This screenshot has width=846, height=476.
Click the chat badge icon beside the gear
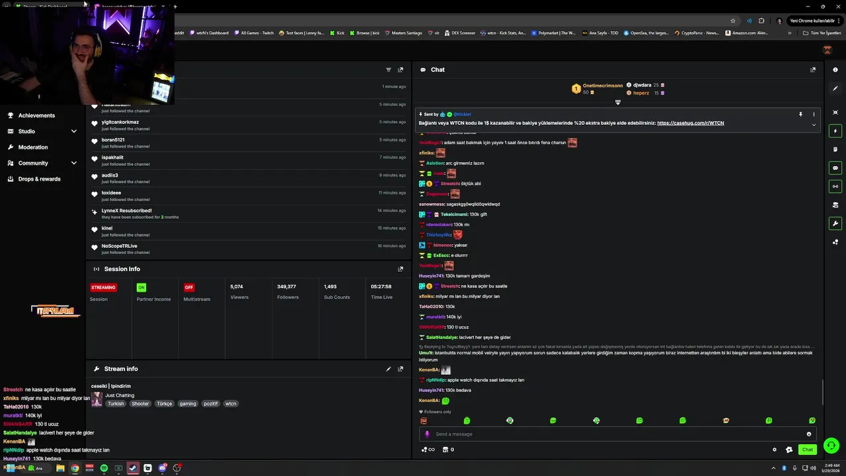[788, 450]
